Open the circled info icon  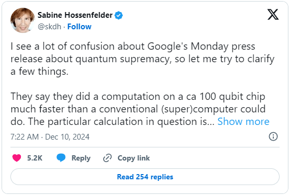point(273,136)
